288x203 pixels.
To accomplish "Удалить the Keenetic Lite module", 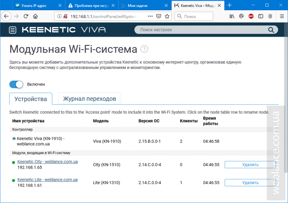I will pos(250,183).
